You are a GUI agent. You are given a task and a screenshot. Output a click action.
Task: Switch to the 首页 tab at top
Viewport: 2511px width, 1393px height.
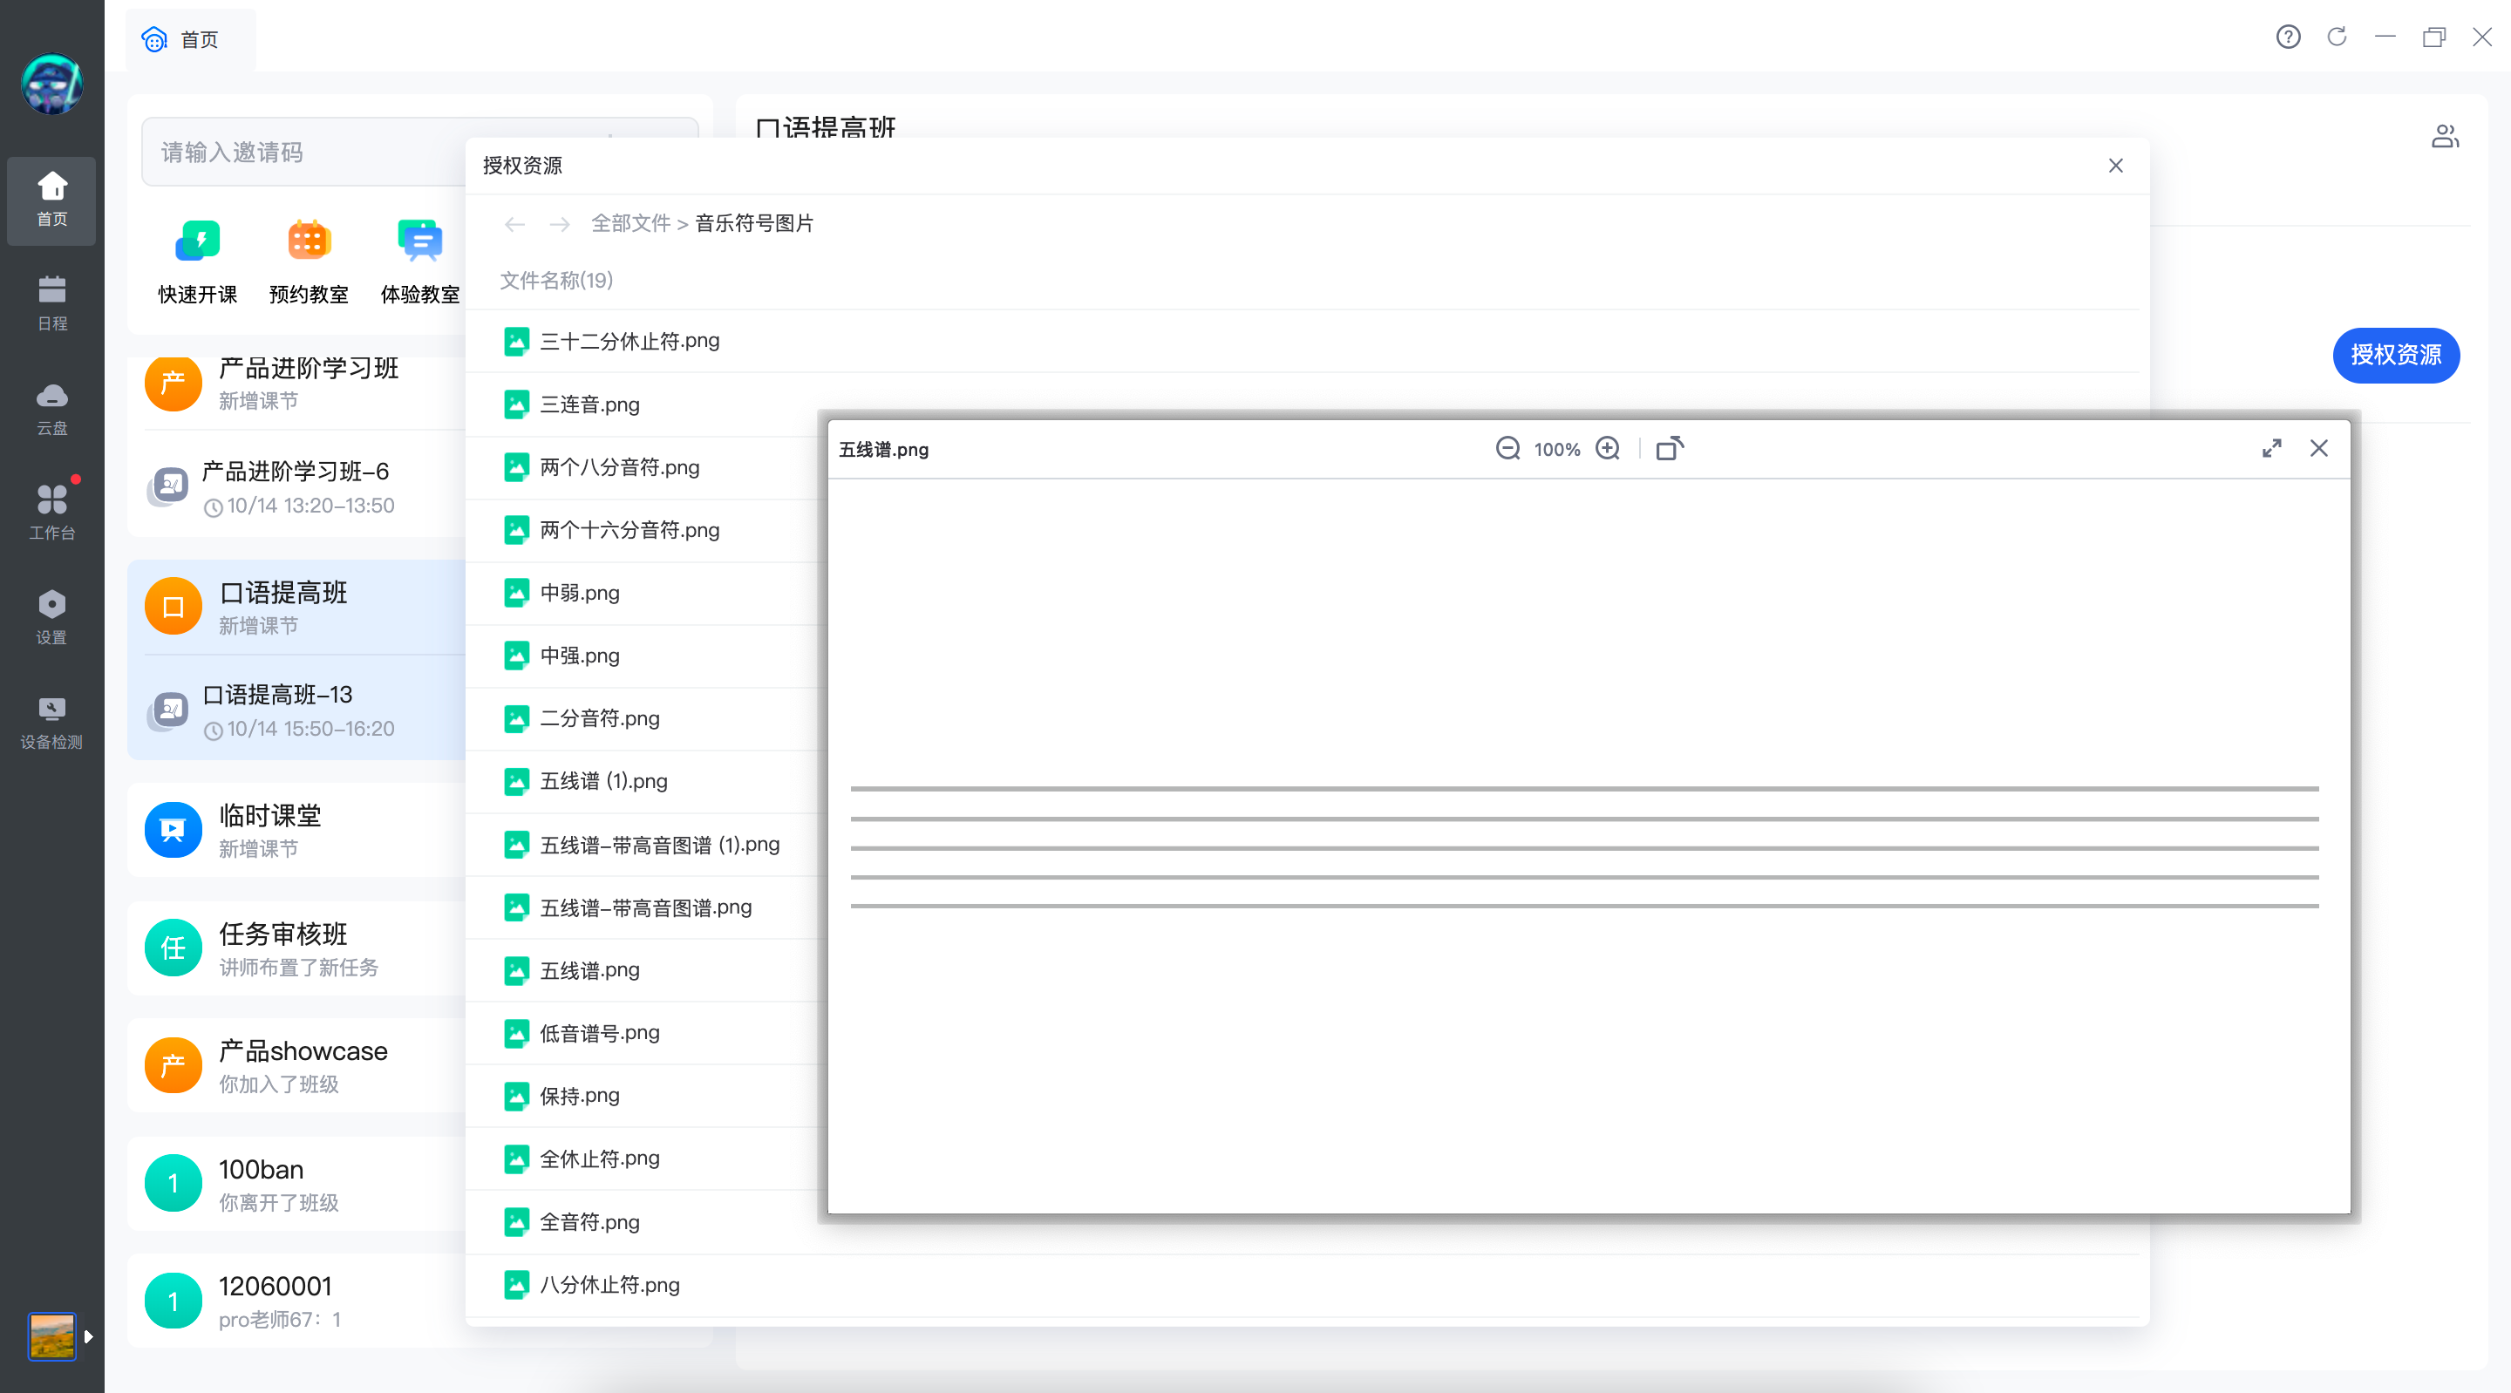190,40
